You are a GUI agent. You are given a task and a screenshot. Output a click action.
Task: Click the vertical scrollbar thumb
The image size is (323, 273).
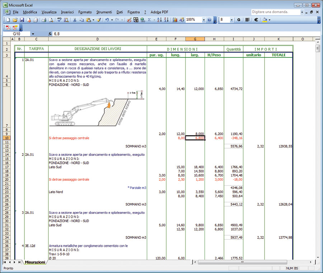tap(318, 48)
